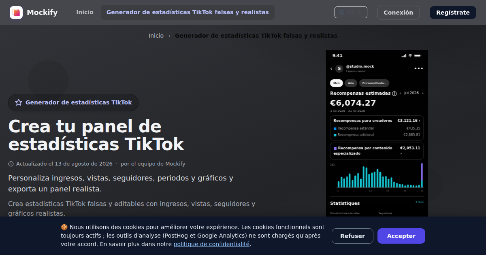Select the Mes period tab
This screenshot has width=486, height=255.
coord(337,83)
